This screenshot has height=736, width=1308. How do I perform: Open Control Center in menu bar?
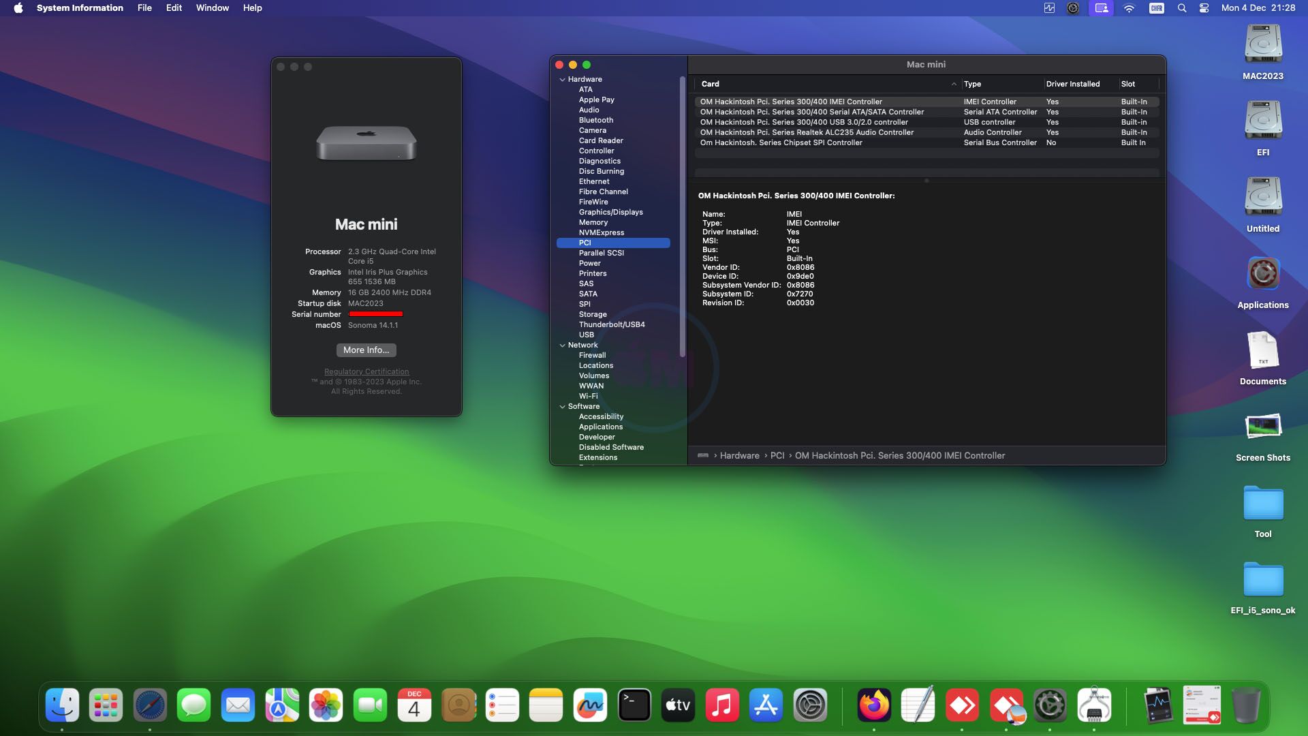(1204, 8)
